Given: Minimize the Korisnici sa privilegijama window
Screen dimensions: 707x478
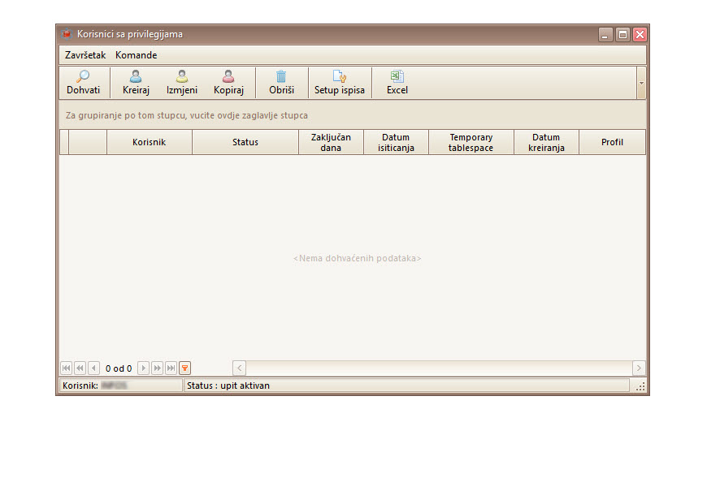Looking at the screenshot, I should pos(605,35).
